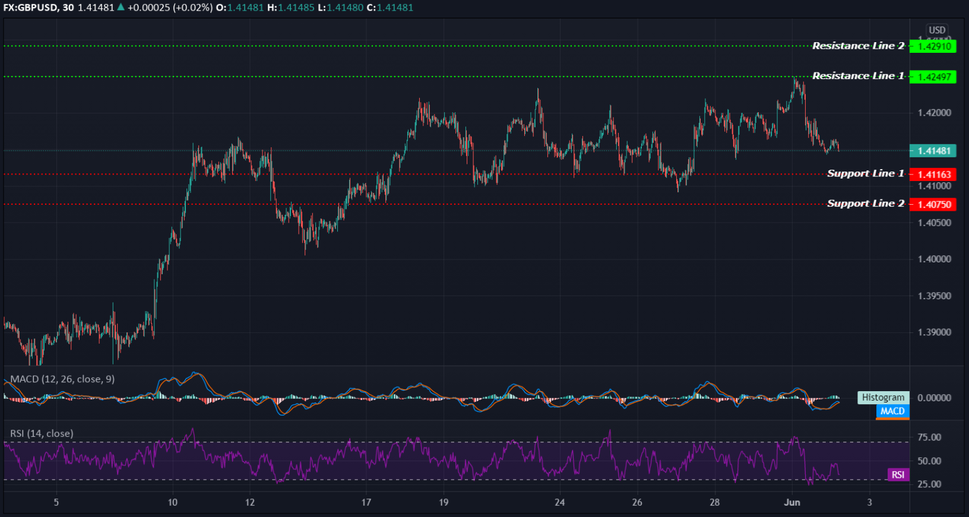Click the 12 date label on time axis
The image size is (969, 517).
pyautogui.click(x=250, y=502)
